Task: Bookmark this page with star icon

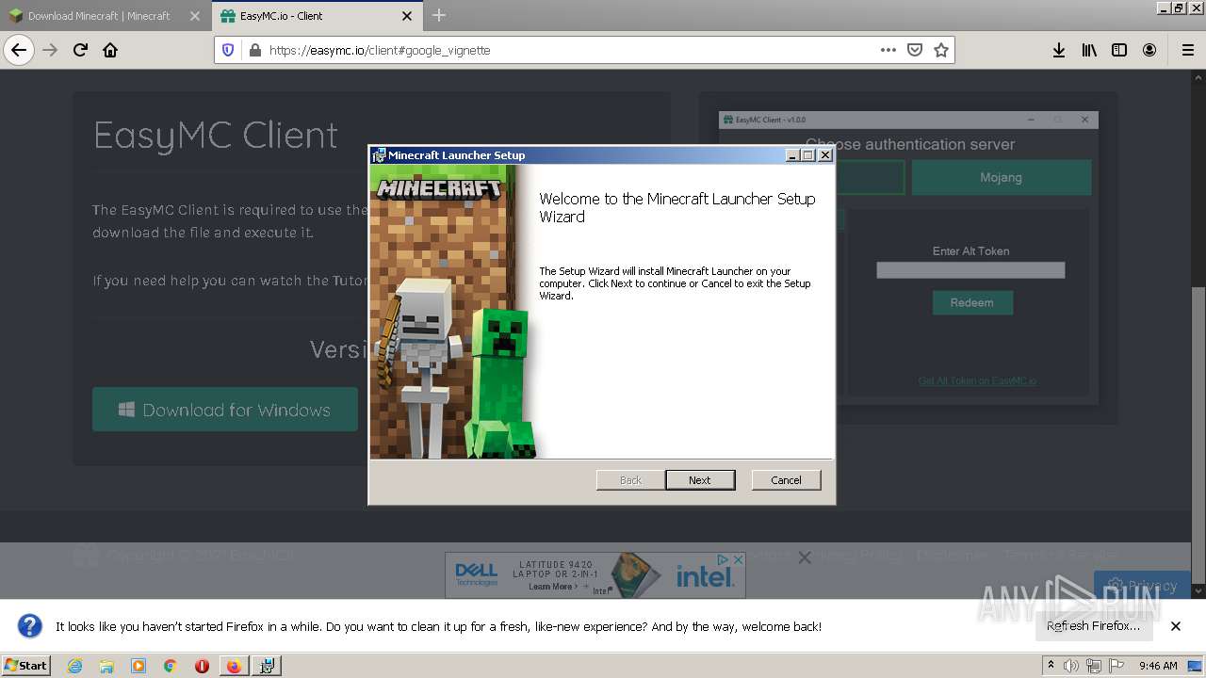Action: tap(940, 50)
